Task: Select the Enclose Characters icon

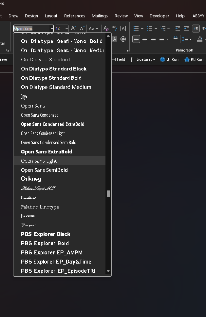Action: pyautogui.click(x=123, y=39)
